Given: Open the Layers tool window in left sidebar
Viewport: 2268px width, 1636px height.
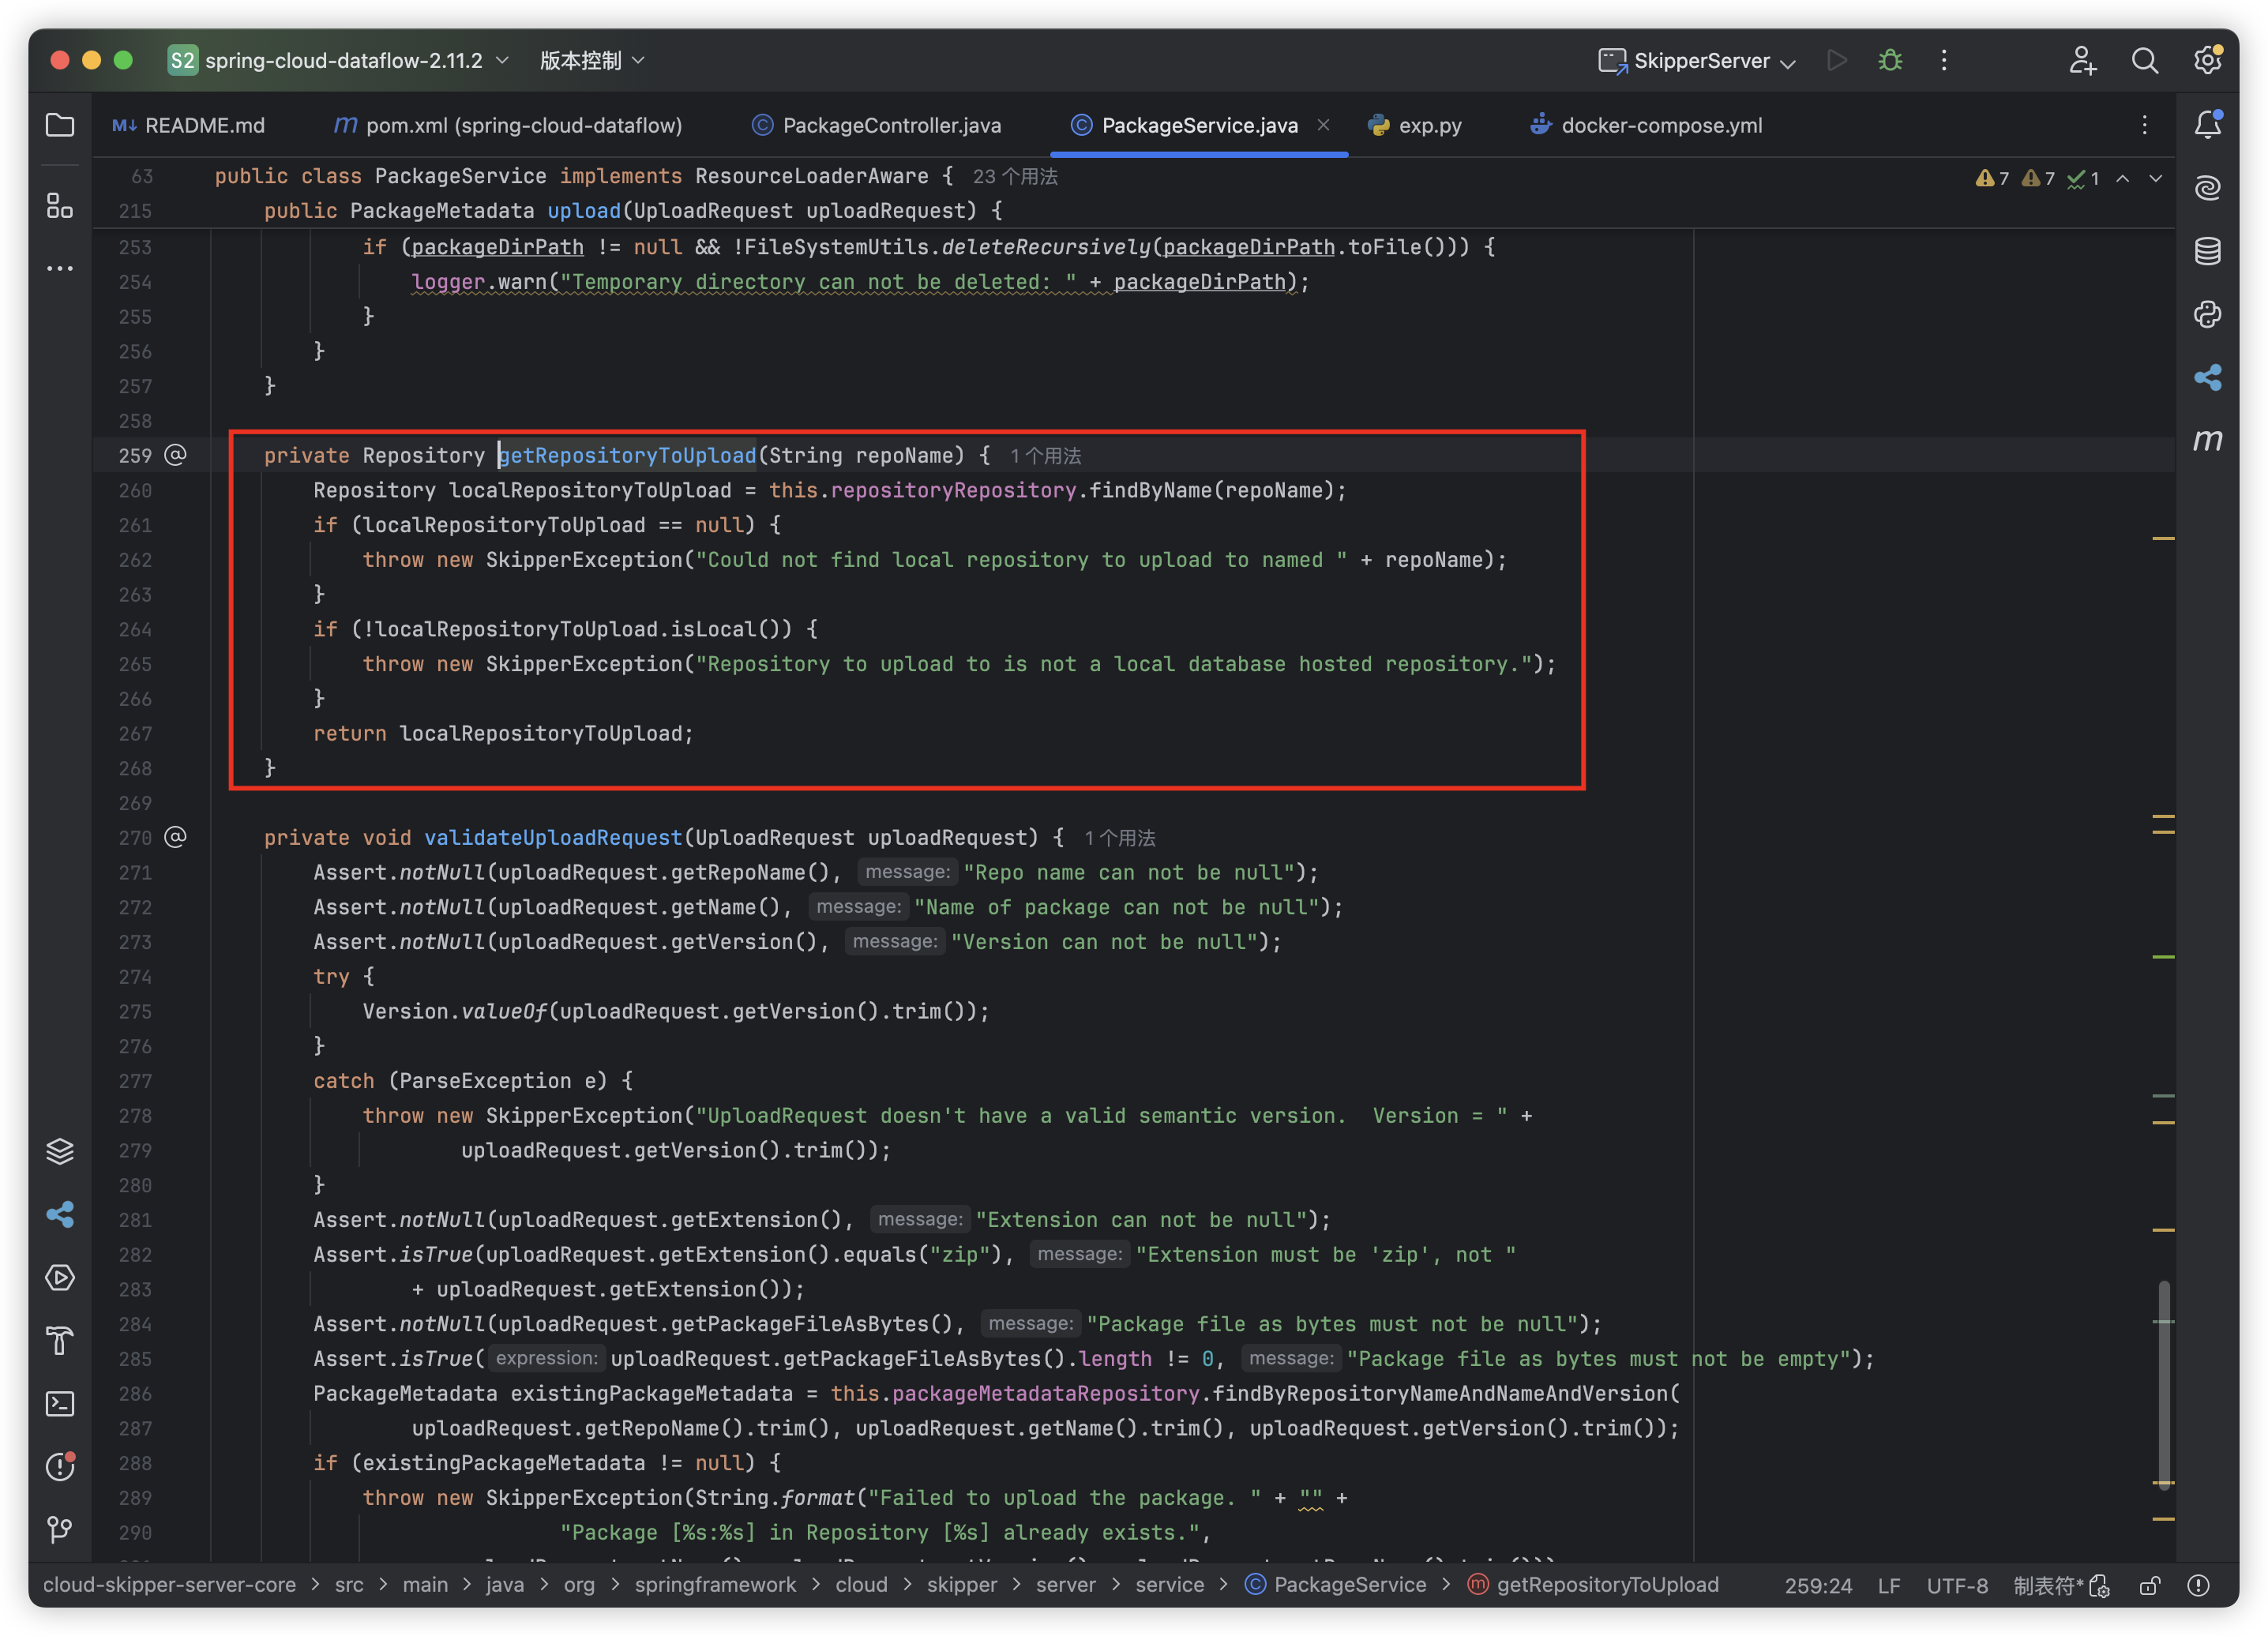Looking at the screenshot, I should coord(60,1151).
